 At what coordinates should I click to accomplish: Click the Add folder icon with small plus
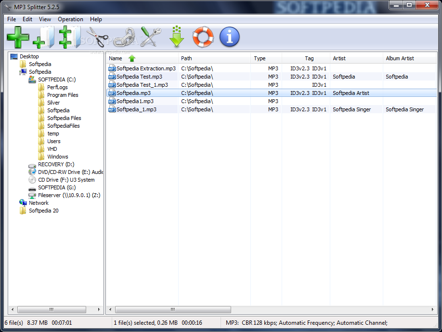(x=44, y=37)
